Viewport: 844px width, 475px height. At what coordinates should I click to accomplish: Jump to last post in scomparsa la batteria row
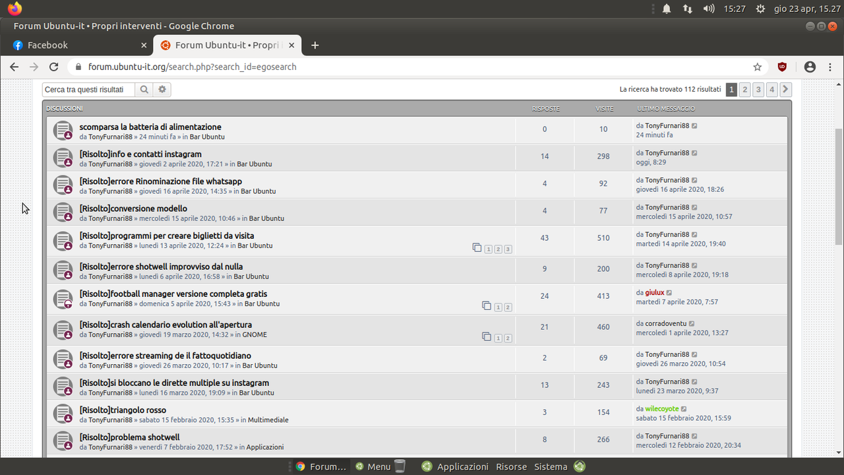(x=694, y=125)
